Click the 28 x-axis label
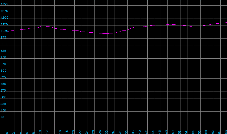The image size is (227, 134). pos(100,132)
